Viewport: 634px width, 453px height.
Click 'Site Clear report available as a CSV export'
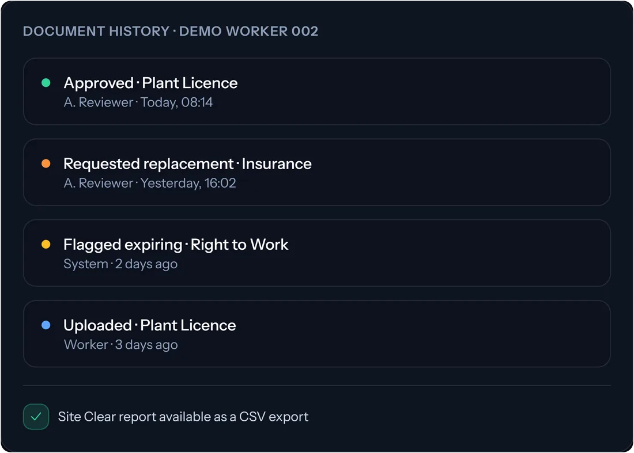pos(183,417)
